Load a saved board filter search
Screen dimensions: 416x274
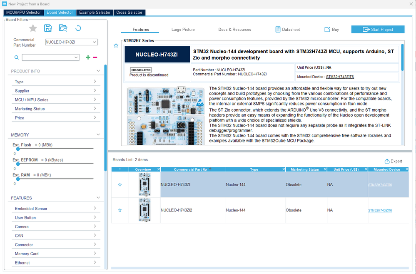coord(63,28)
